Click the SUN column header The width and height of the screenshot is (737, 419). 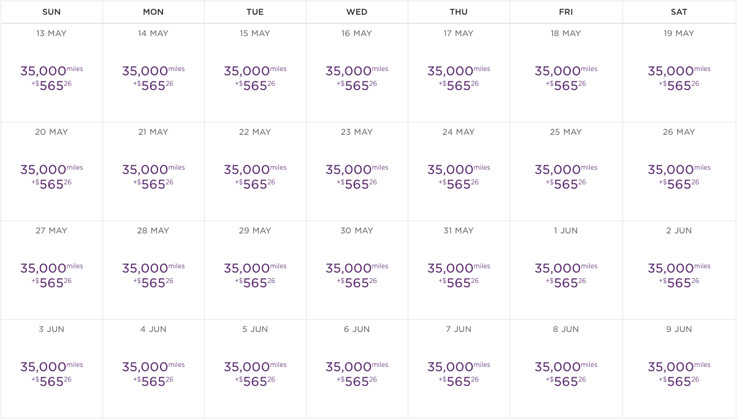52,12
